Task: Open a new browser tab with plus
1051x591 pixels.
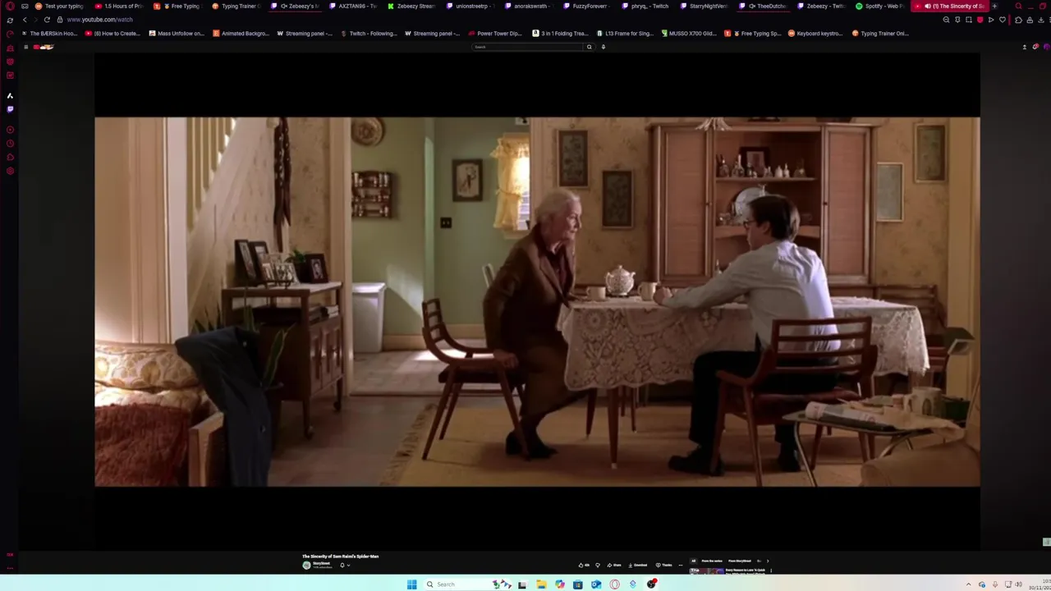Action: pos(994,6)
